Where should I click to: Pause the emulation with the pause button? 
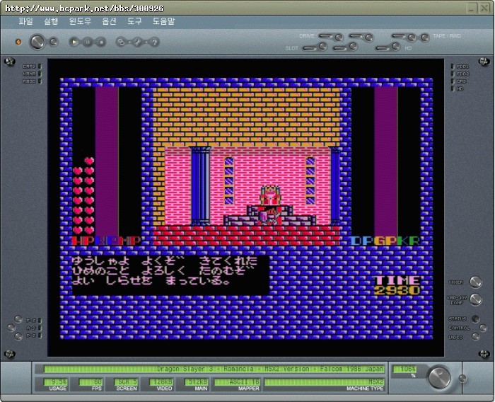(88, 42)
